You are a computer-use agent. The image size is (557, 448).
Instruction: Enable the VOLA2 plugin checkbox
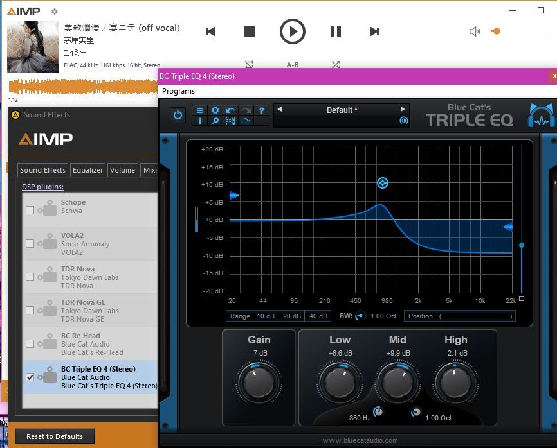pyautogui.click(x=30, y=243)
